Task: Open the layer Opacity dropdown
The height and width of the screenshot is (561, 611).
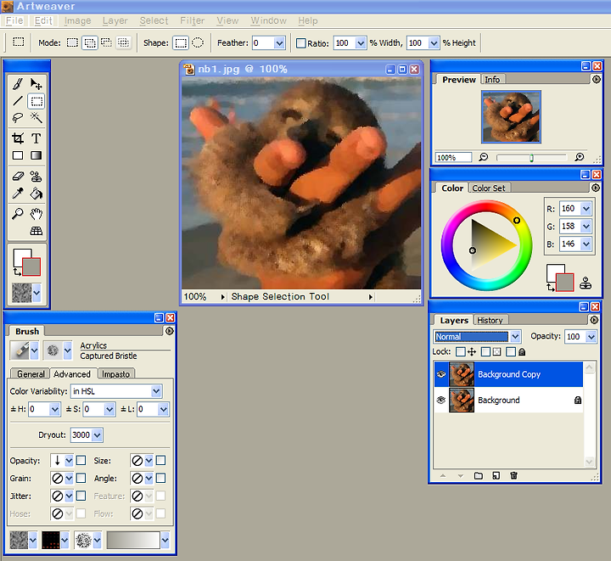Action: point(591,337)
